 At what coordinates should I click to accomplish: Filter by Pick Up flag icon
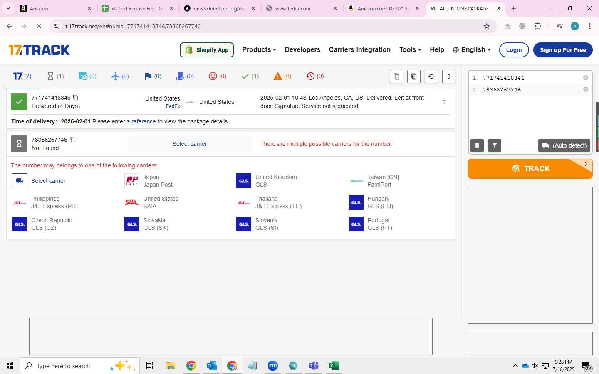153,76
